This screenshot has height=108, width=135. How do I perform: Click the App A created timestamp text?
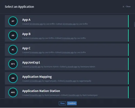[x=36, y=24]
